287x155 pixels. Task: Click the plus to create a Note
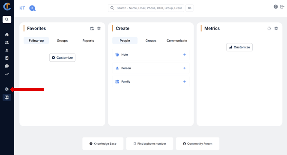[185, 54]
